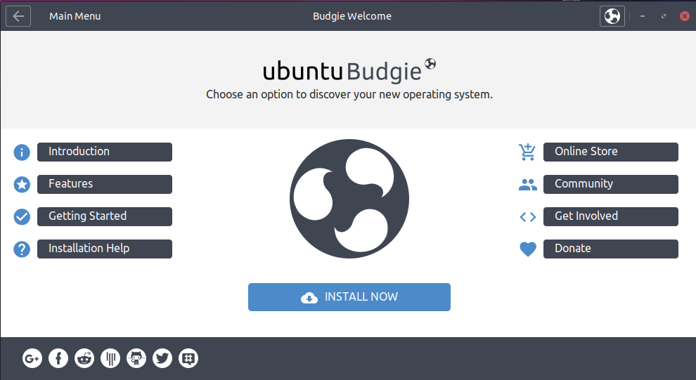Click the ubuntu Budgie heading logo
Screen dimensions: 696x380
[x=349, y=70]
